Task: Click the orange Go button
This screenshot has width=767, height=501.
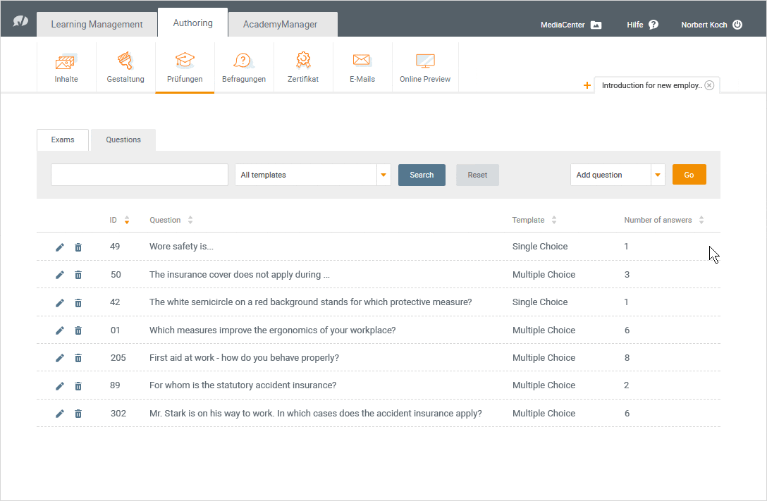Action: point(689,175)
